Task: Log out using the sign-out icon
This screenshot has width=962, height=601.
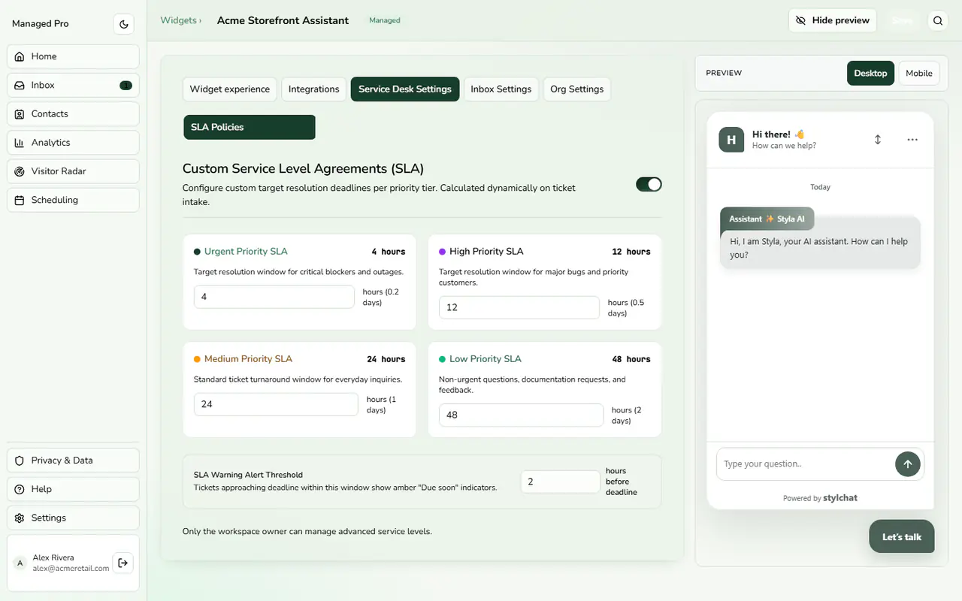Action: [123, 563]
